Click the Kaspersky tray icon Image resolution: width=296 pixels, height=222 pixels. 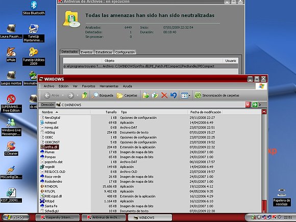(274, 217)
